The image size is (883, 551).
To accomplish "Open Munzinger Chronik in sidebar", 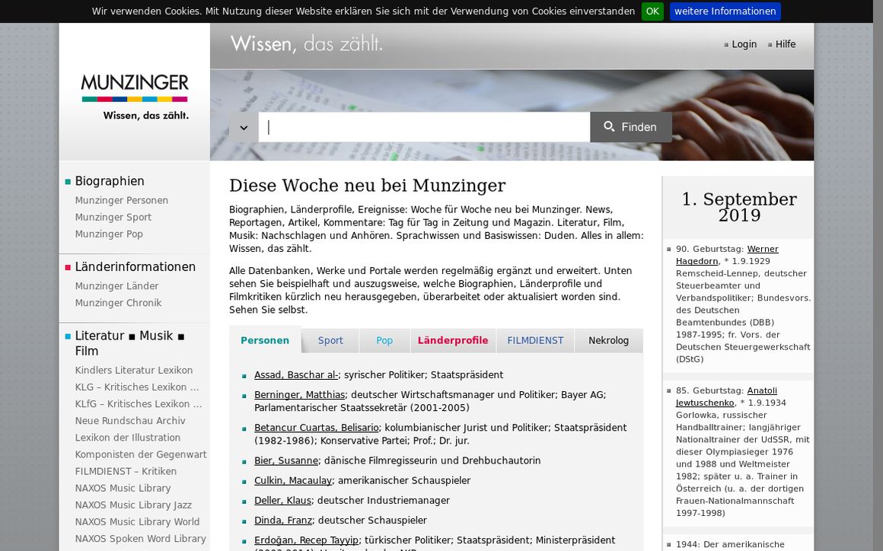I will [118, 303].
